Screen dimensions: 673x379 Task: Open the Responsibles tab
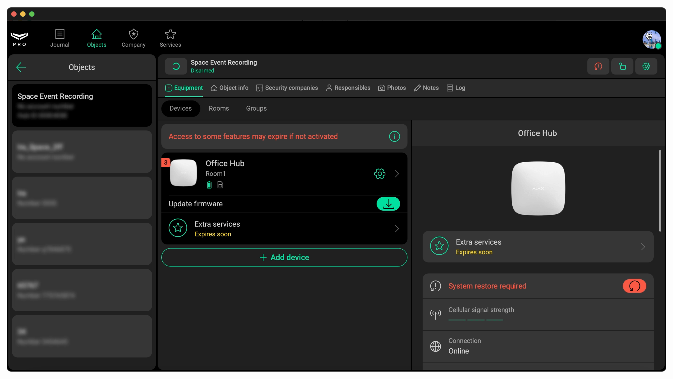coord(348,88)
